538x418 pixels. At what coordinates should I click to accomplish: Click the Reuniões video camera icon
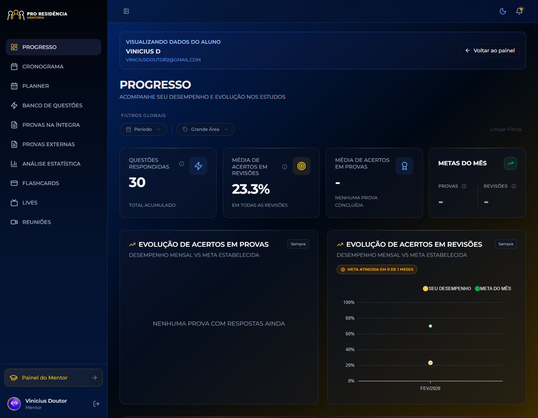point(14,222)
